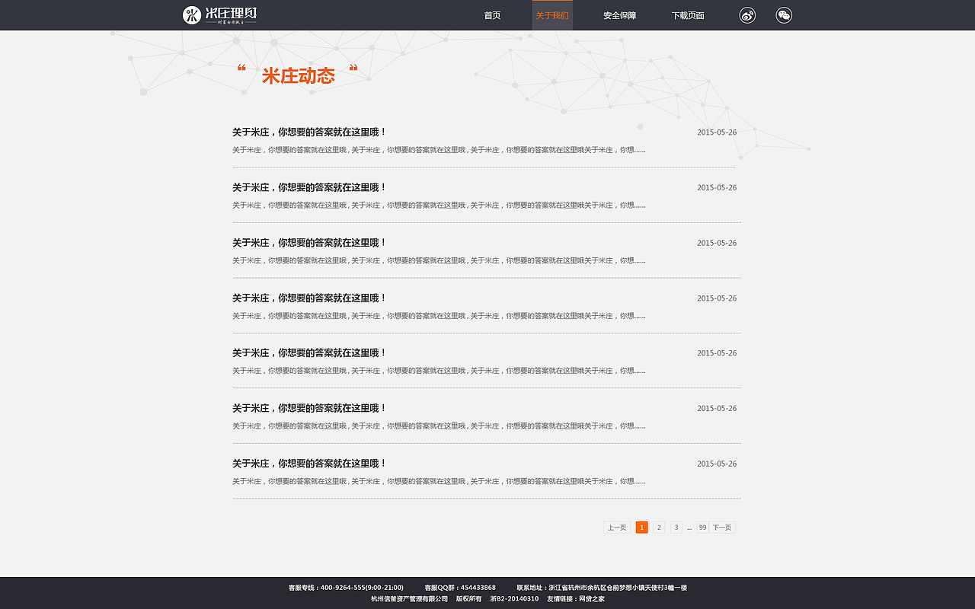Image resolution: width=975 pixels, height=609 pixels.
Task: Click the 网贷之家 friendly link in footer
Action: [x=592, y=599]
